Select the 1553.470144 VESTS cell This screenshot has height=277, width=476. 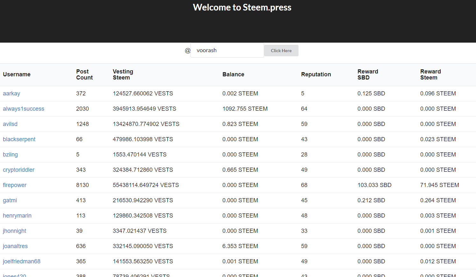(x=140, y=155)
